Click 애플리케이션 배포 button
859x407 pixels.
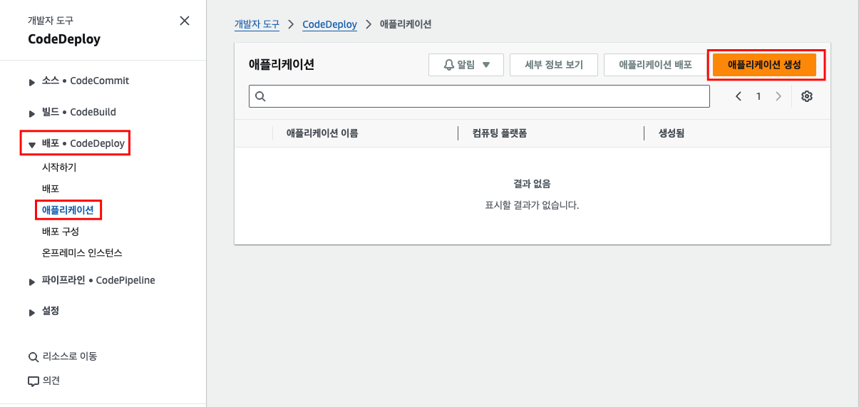pos(655,65)
